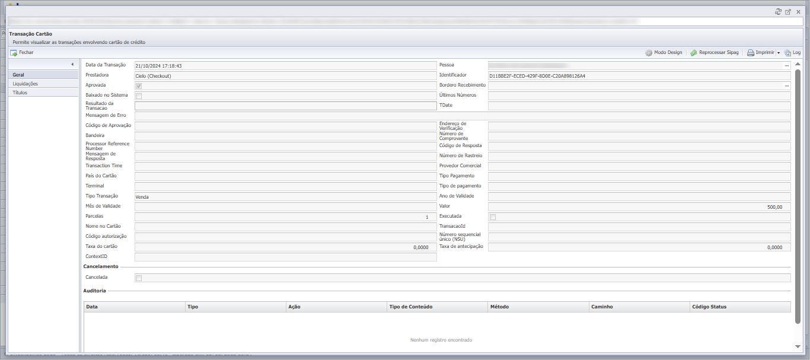Click the Caminho column header in Auditoria
Image resolution: width=810 pixels, height=360 pixels.
tap(639, 307)
